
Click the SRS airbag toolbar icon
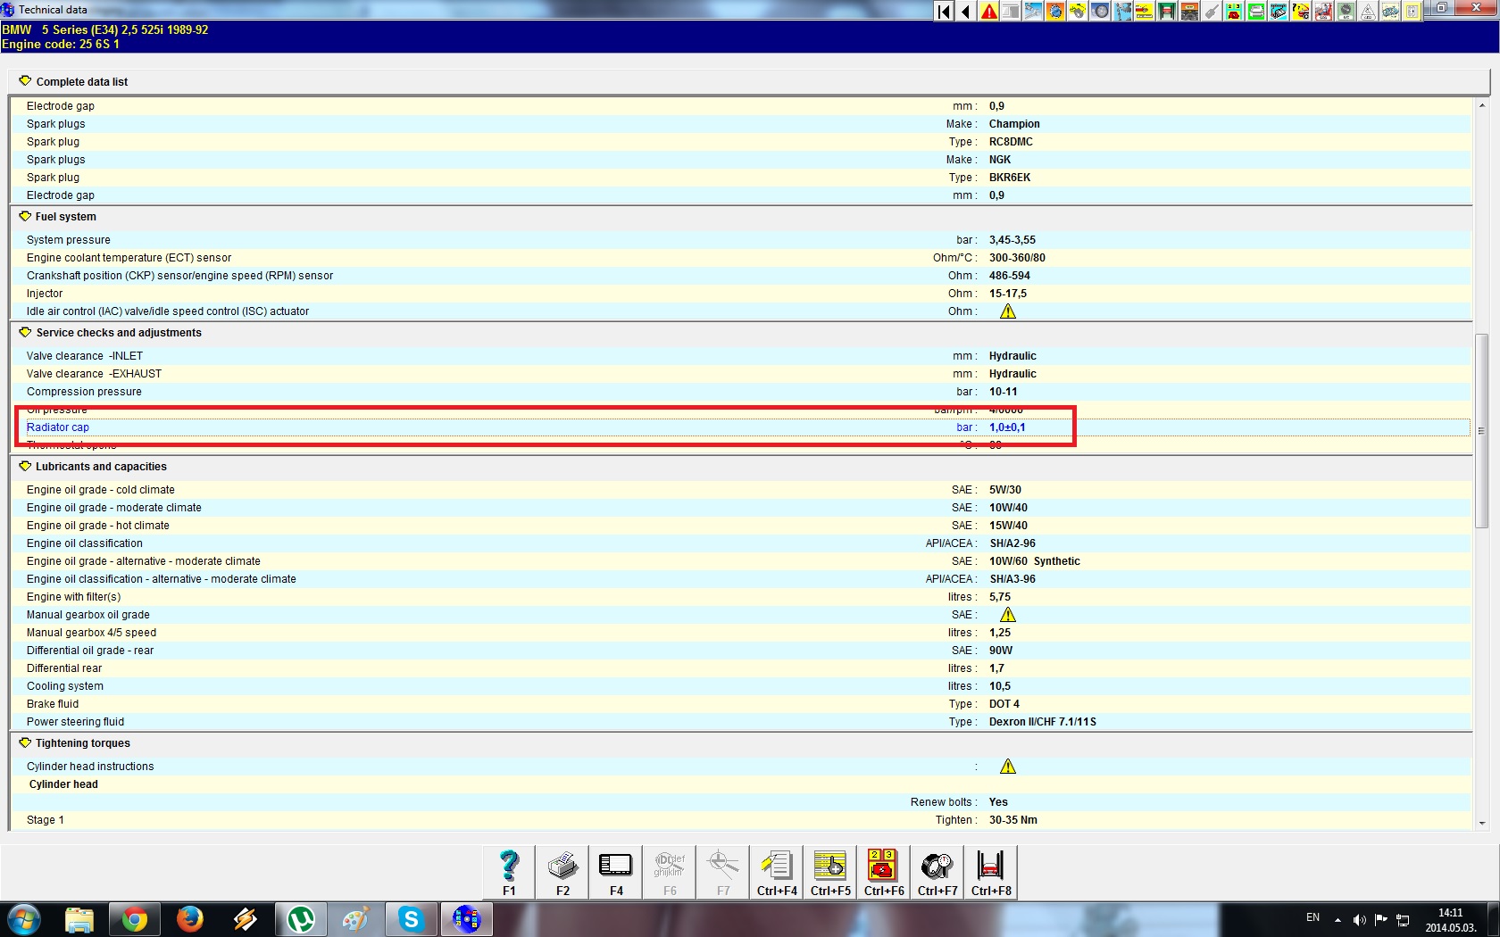pyautogui.click(x=1323, y=11)
